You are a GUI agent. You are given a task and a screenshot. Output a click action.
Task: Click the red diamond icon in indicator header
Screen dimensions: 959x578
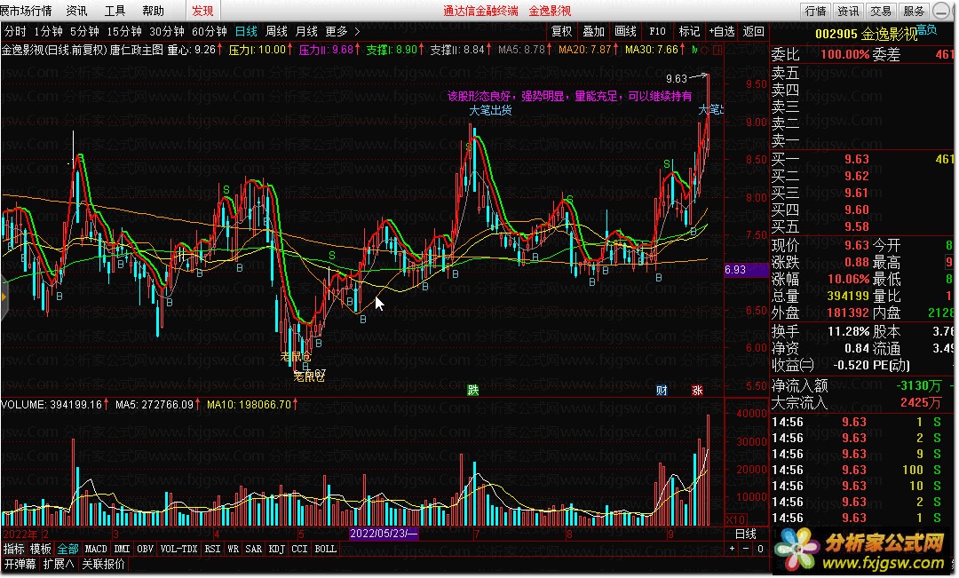(x=704, y=50)
